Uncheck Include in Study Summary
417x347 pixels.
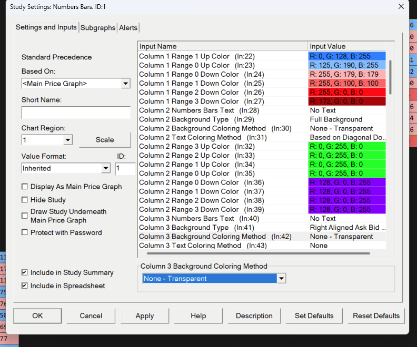[25, 272]
